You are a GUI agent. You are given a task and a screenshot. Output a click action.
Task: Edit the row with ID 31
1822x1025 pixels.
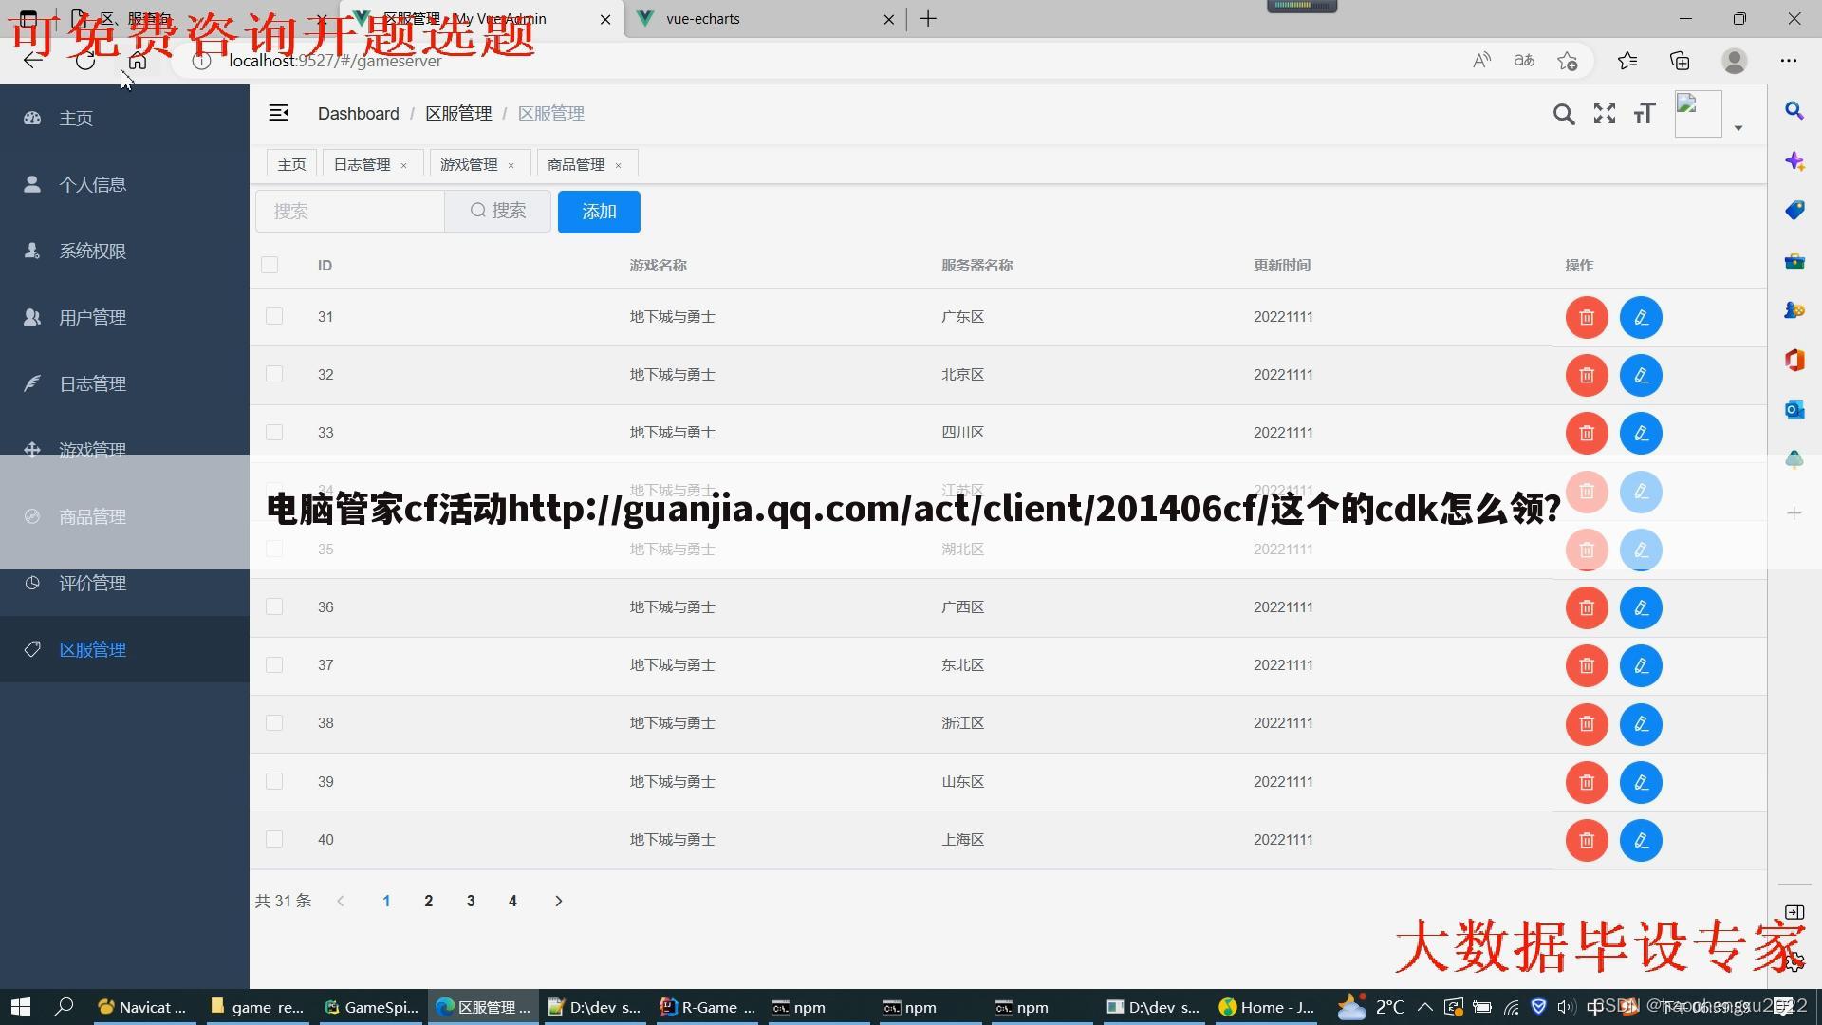[x=1641, y=317]
